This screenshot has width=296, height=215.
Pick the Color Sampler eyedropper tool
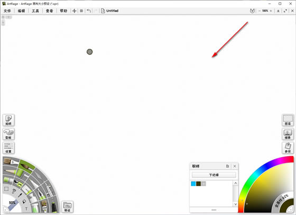coord(20,195)
